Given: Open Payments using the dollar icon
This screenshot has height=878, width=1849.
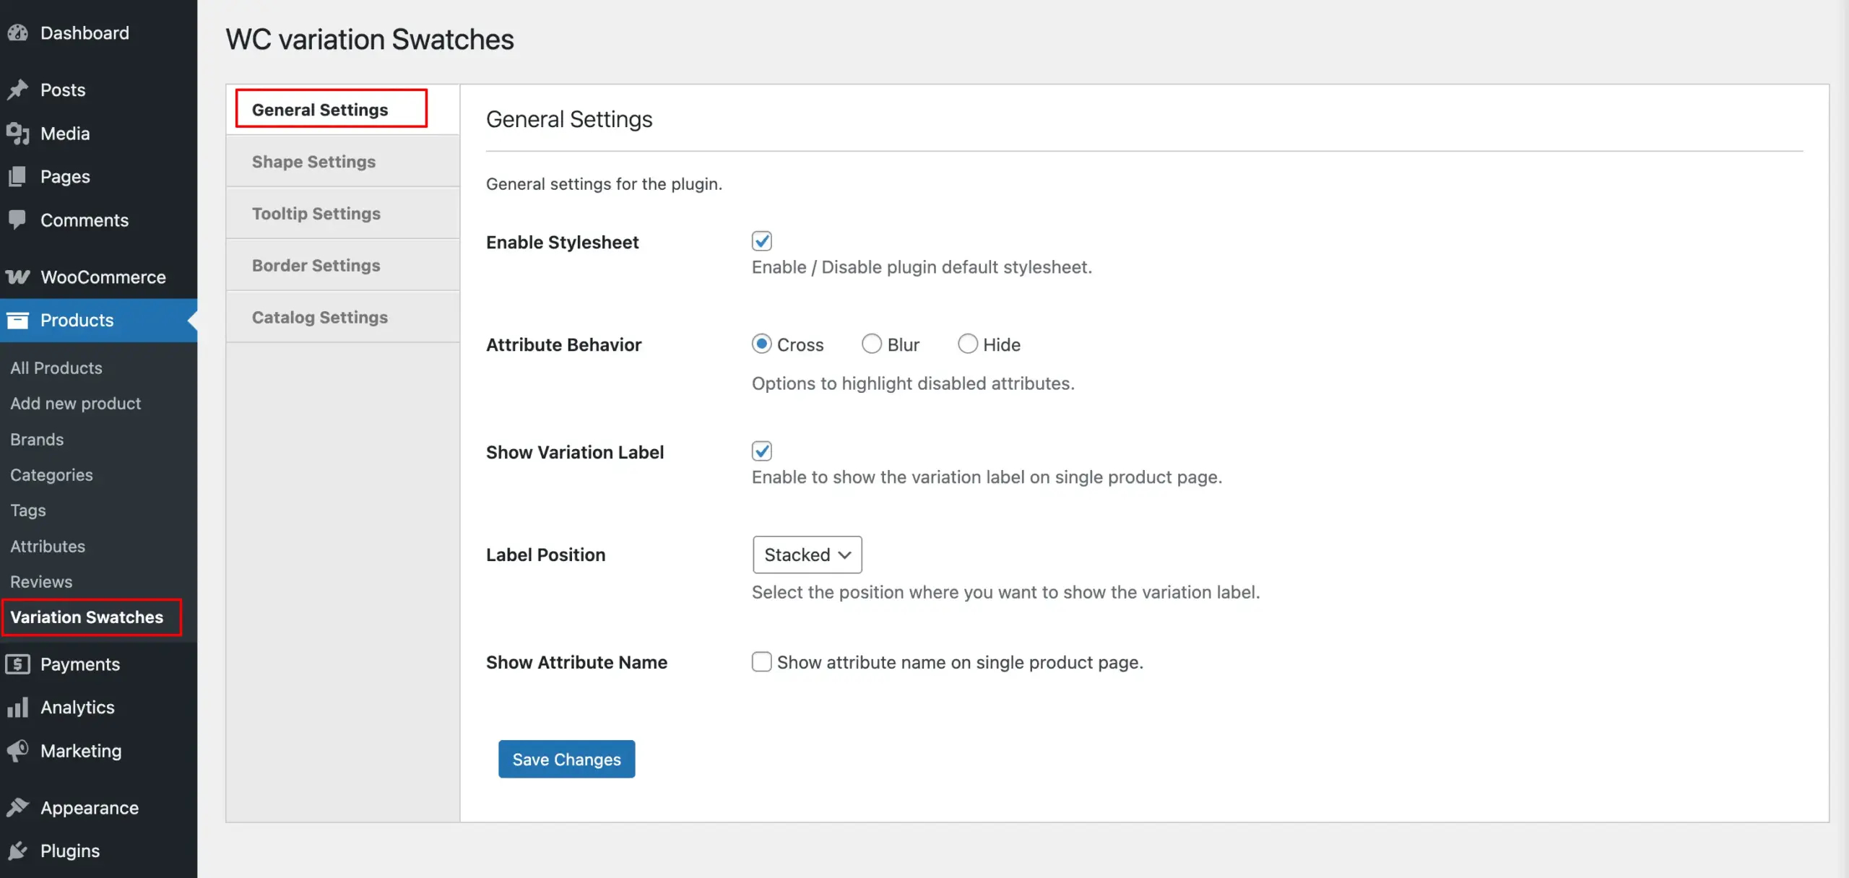Looking at the screenshot, I should pyautogui.click(x=18, y=664).
